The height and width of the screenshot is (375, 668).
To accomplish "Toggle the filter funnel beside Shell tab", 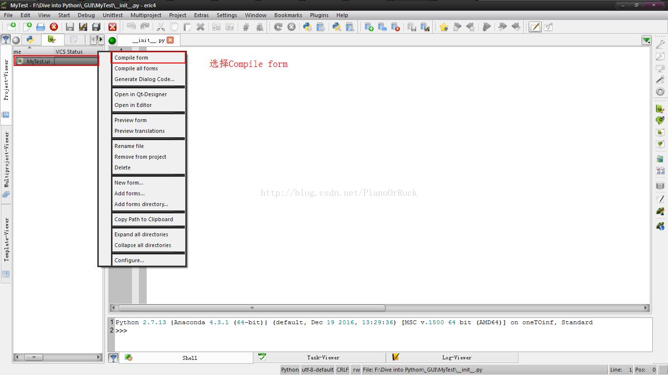I will pyautogui.click(x=113, y=358).
